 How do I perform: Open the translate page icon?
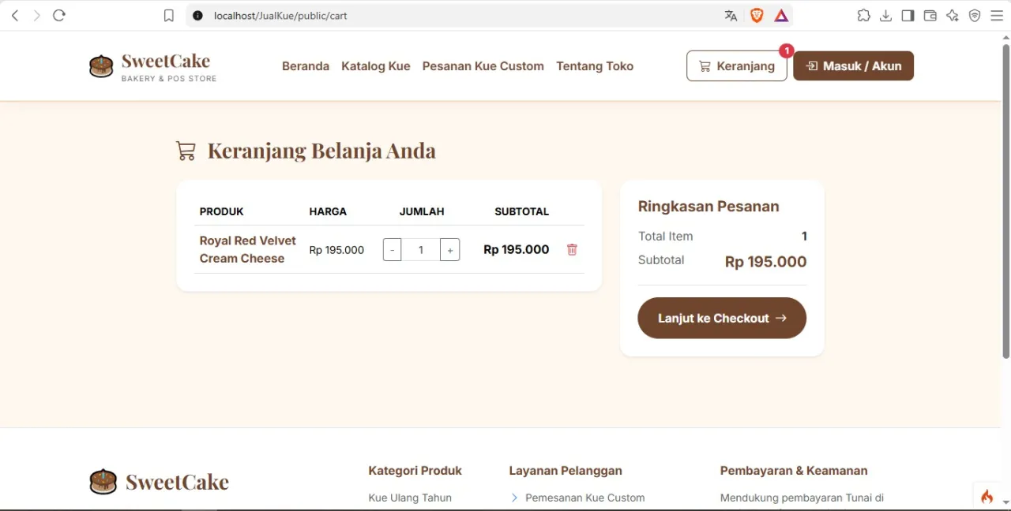coord(731,16)
